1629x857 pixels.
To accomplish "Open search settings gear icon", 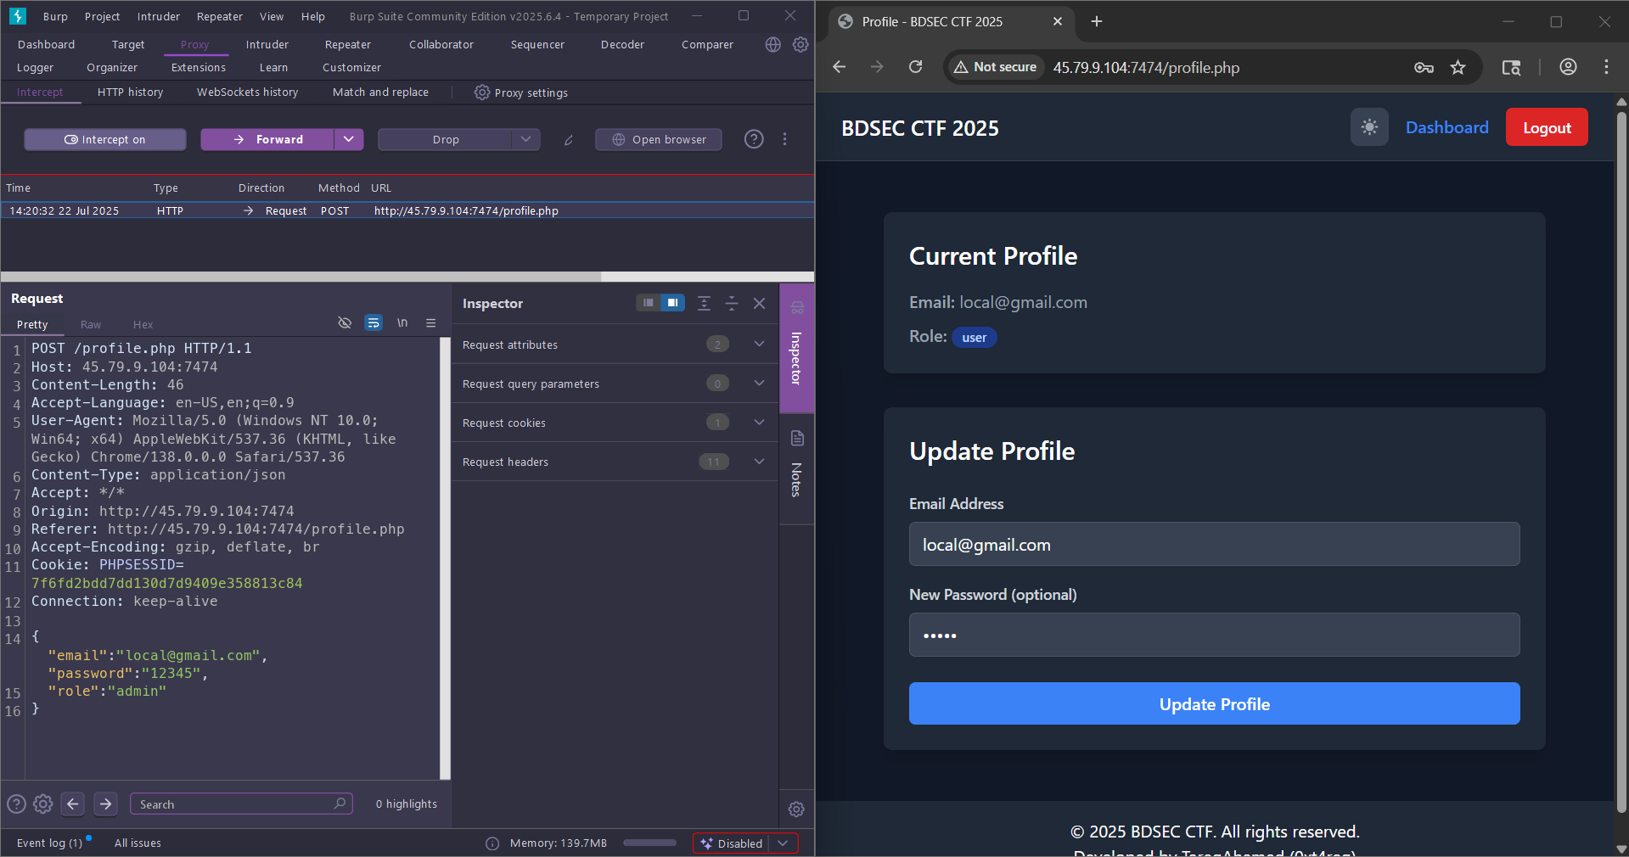I will coord(43,804).
